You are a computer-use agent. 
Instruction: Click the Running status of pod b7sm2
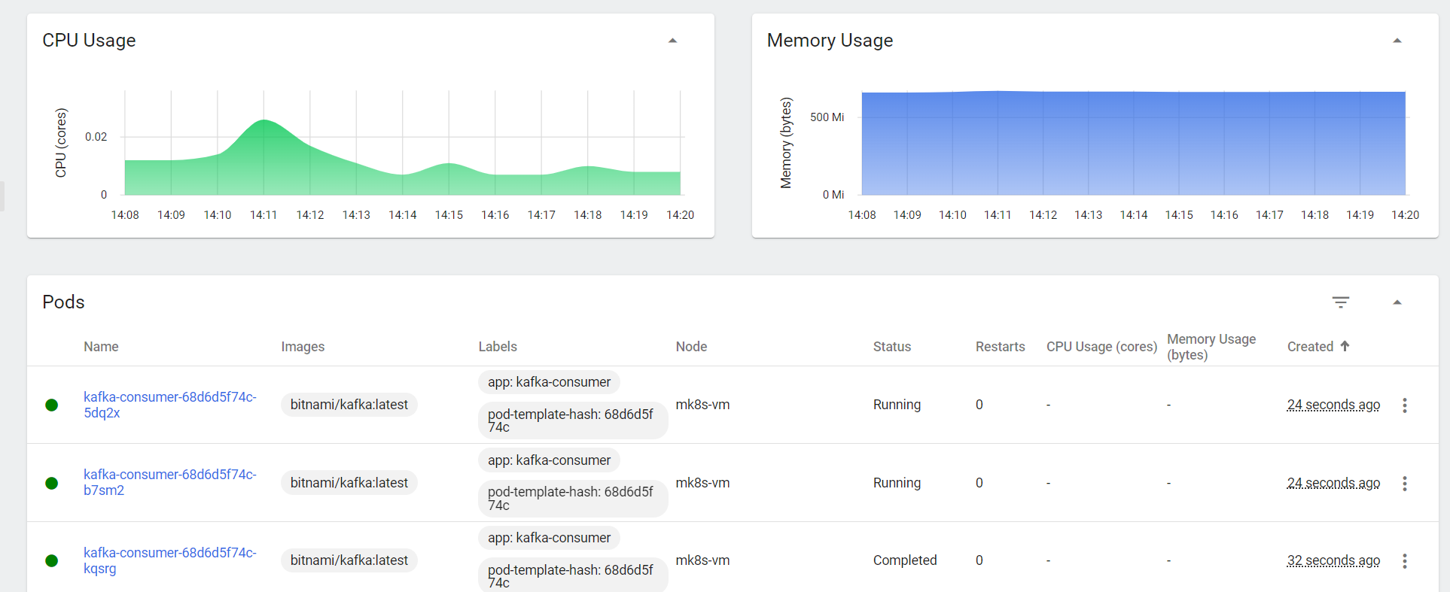tap(897, 483)
